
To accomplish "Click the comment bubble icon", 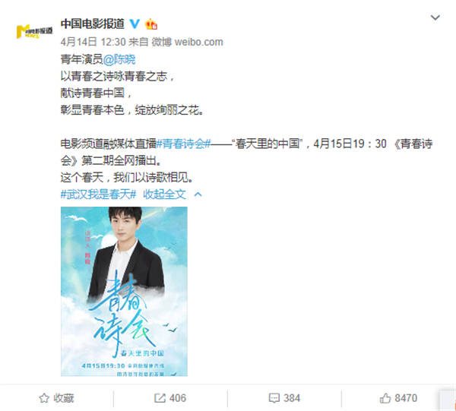I will 274,398.
